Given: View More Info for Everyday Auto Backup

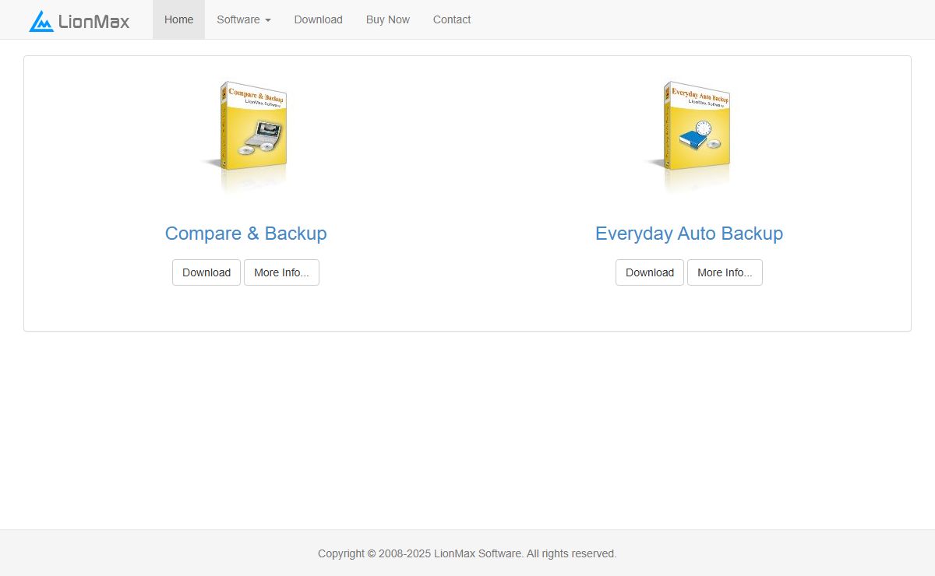Looking at the screenshot, I should click(725, 272).
